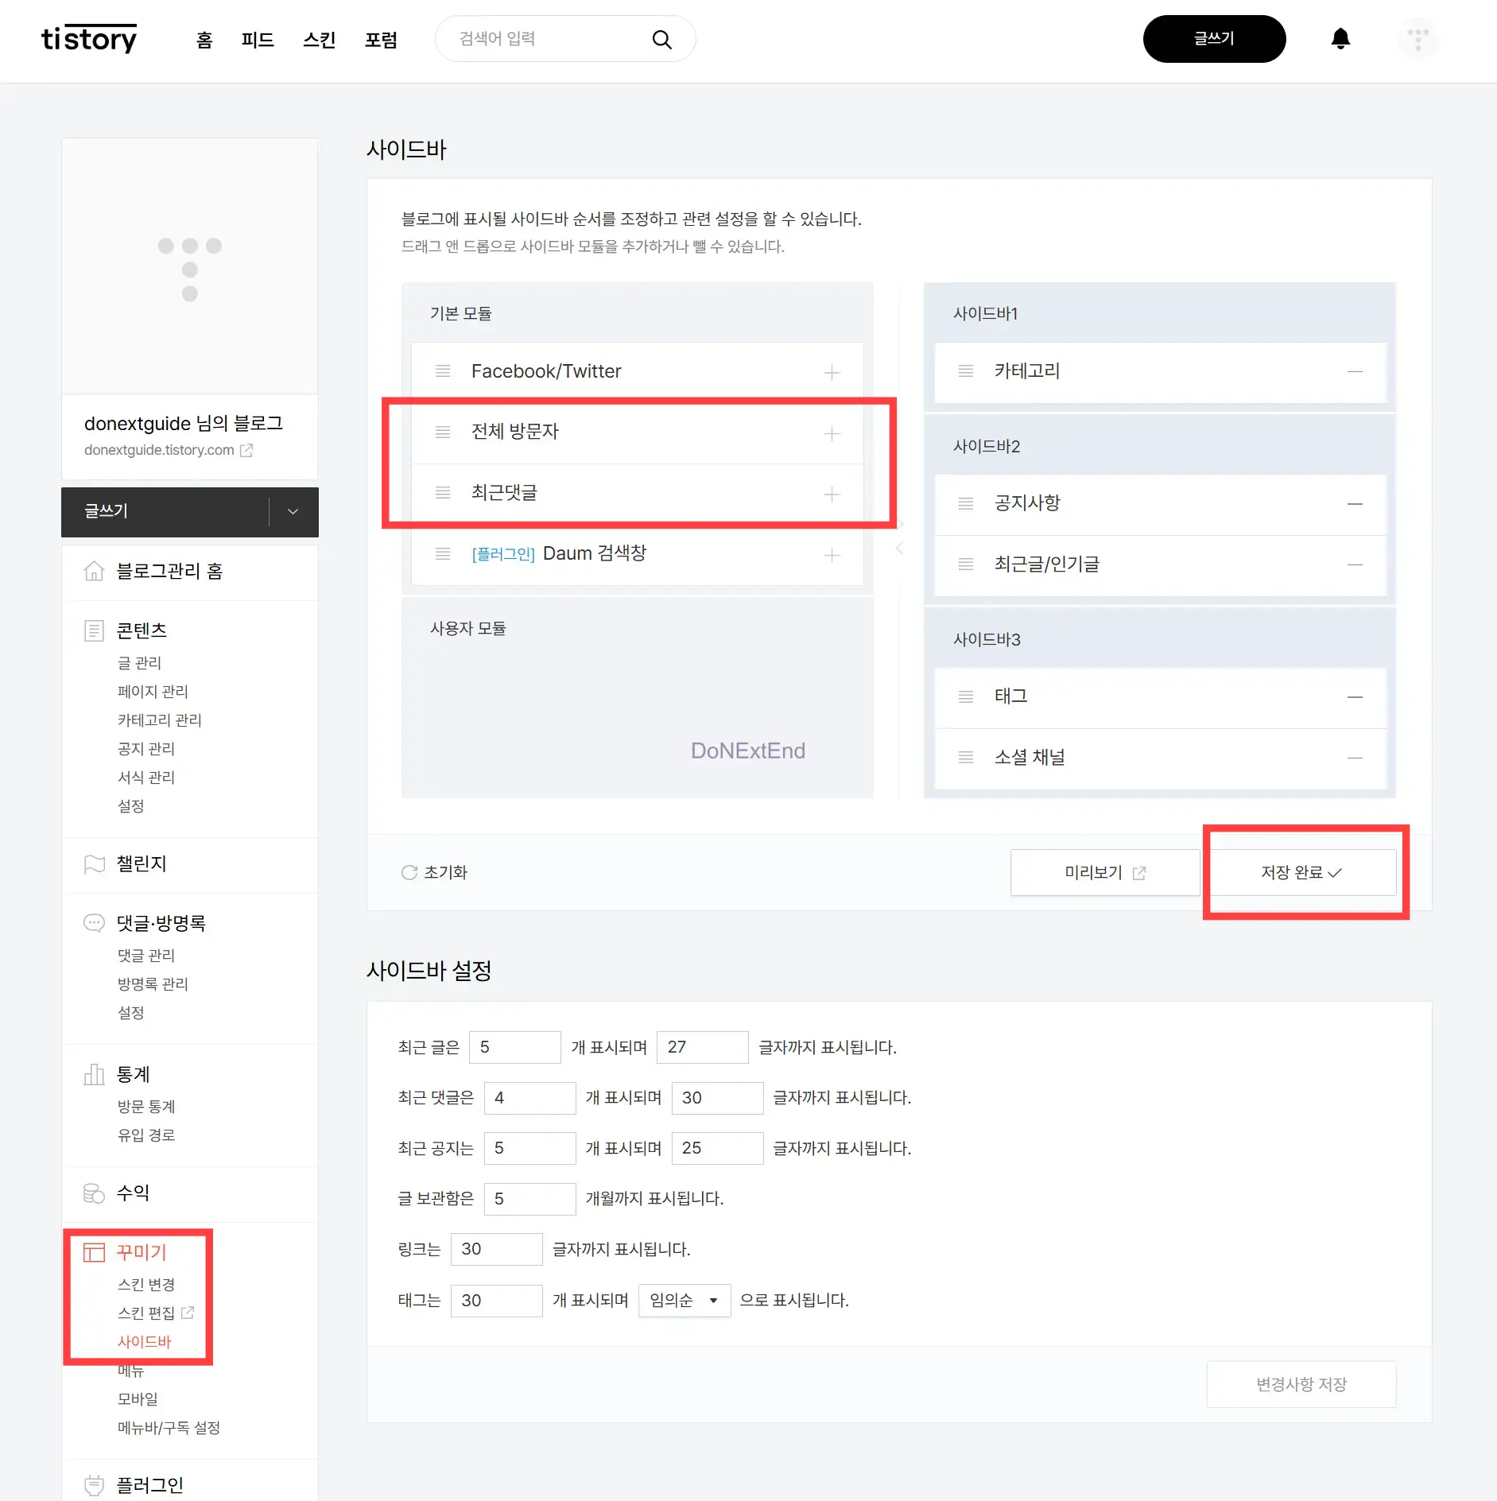Open 카테고리 관리 in sidebar
Screen dimensions: 1497x1501
(x=160, y=719)
